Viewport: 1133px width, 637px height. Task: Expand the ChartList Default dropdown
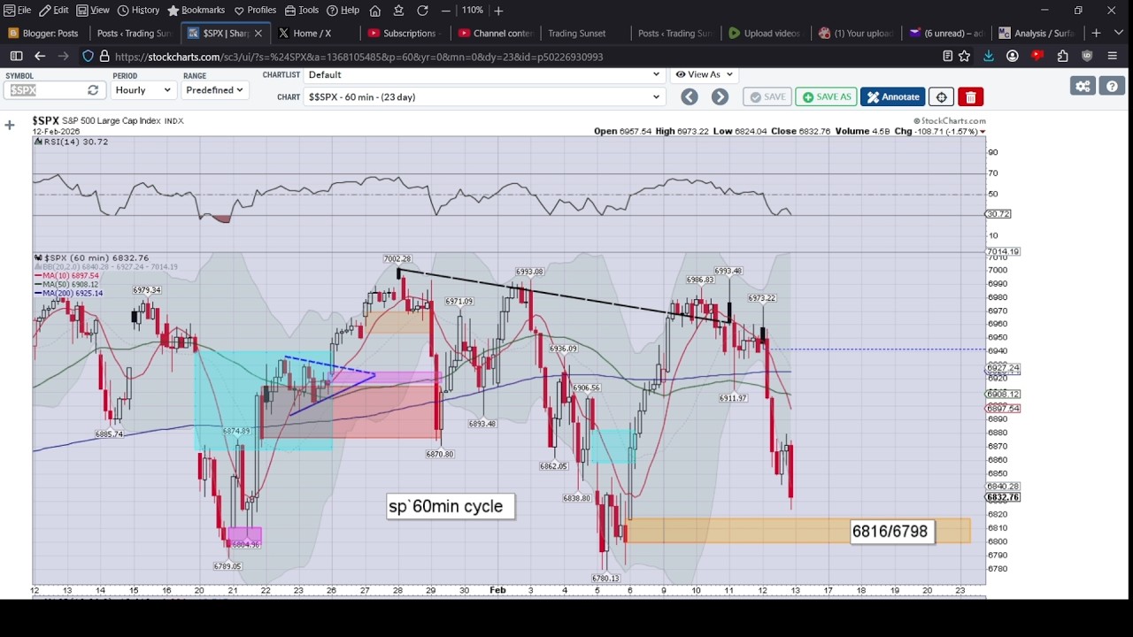click(x=483, y=74)
